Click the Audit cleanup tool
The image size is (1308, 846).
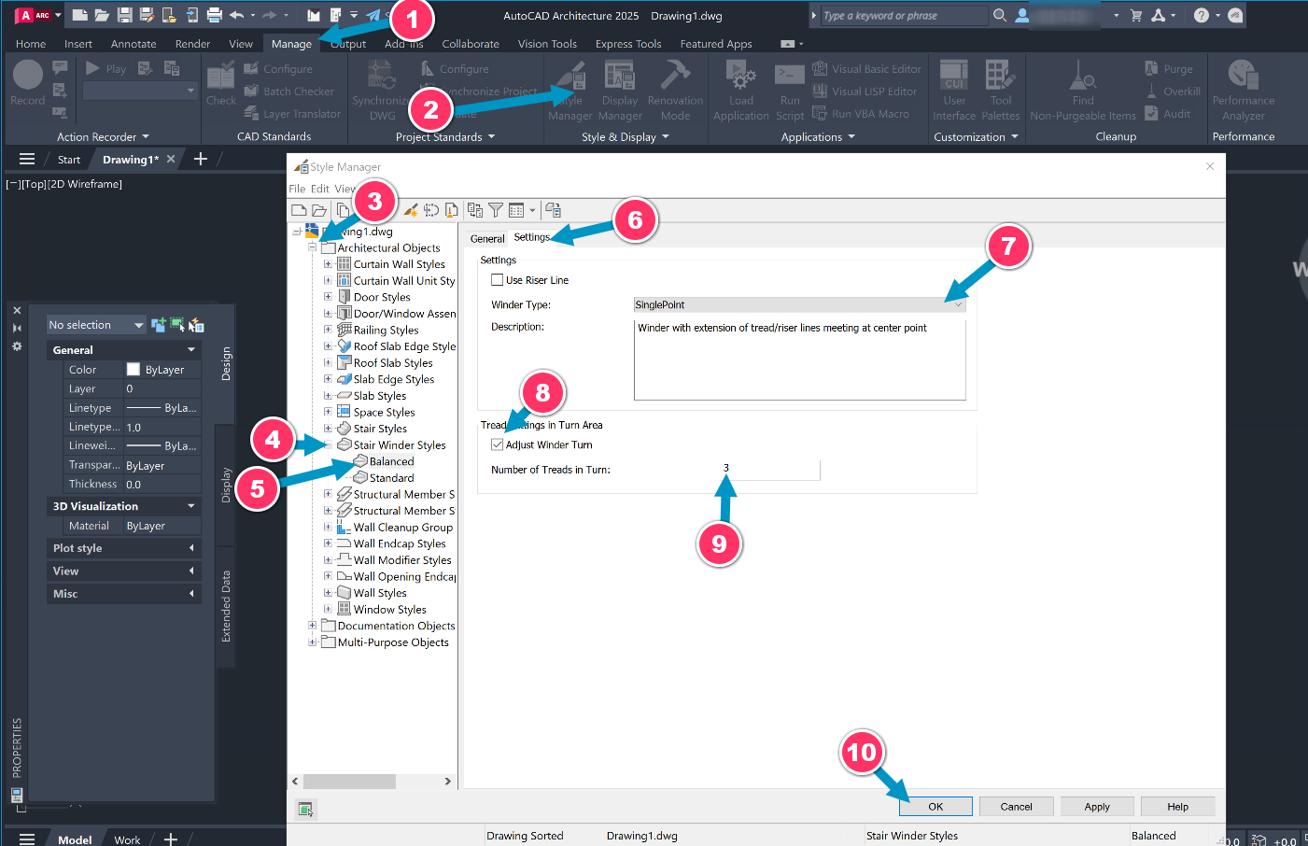1167,113
